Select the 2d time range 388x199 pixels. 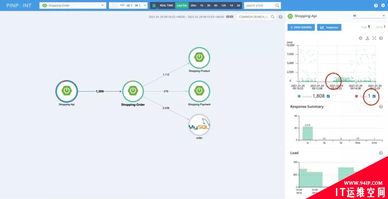click(x=238, y=5)
